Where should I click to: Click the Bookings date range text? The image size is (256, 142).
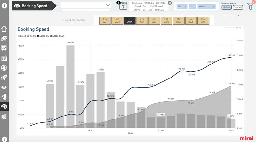pyautogui.click(x=149, y=3)
